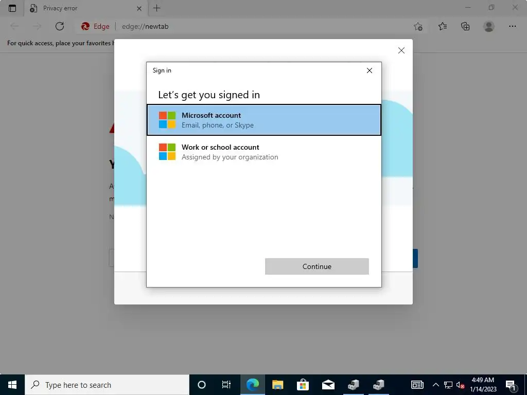Screen dimensions: 527x395
Task: Add this page to favorites star icon
Action: pyautogui.click(x=418, y=26)
